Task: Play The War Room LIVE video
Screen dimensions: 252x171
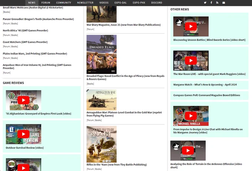Action: tap(191, 61)
